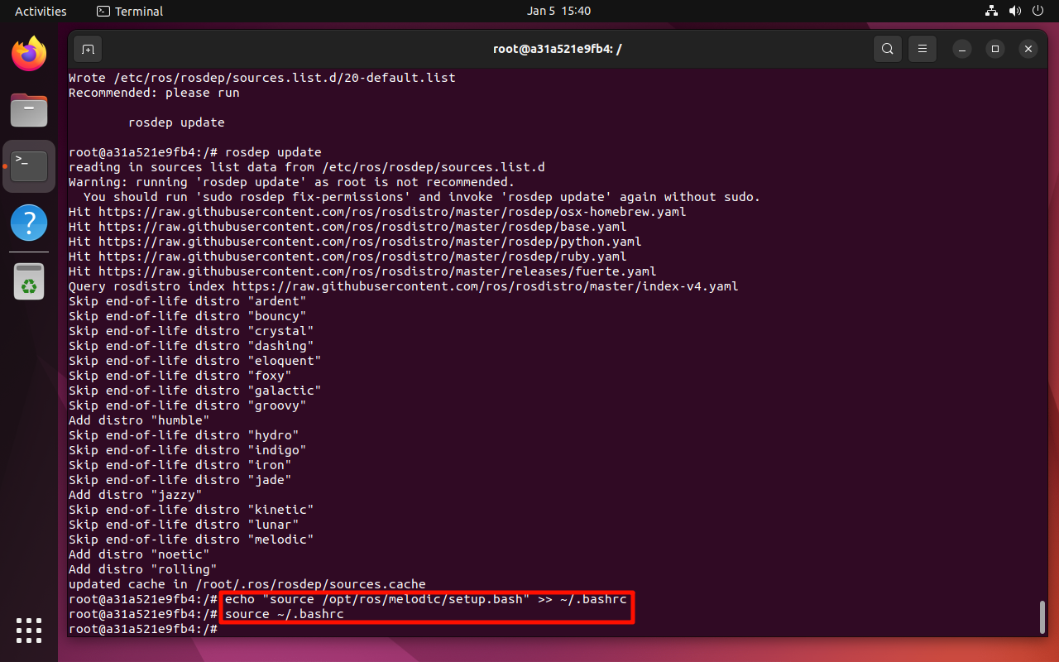The image size is (1059, 662).
Task: Open the Trash from the dock
Action: click(x=29, y=281)
